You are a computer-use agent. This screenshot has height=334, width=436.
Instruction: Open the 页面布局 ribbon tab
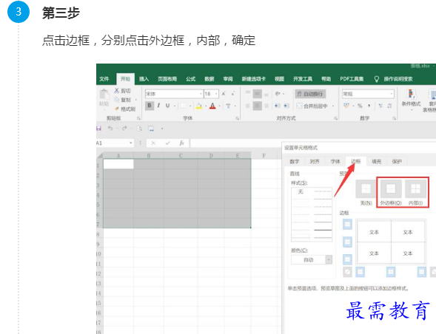click(167, 79)
